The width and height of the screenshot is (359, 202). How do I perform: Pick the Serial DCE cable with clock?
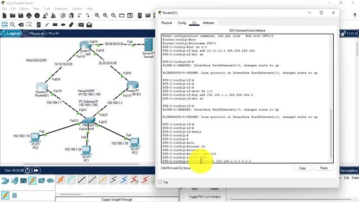tap(135, 180)
